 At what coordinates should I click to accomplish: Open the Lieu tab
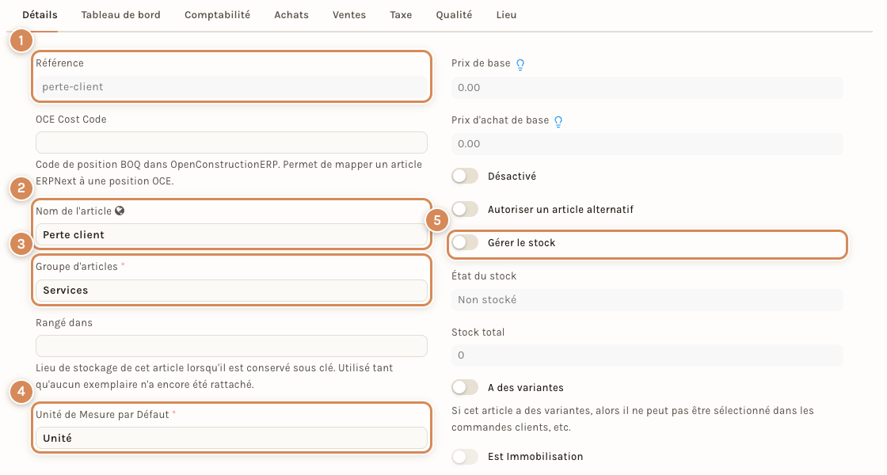coord(506,15)
